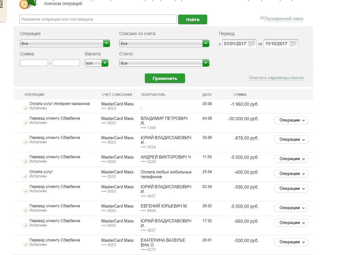Open the calendar icon for period end date
Viewport: 341px width, 255px height.
(293, 44)
